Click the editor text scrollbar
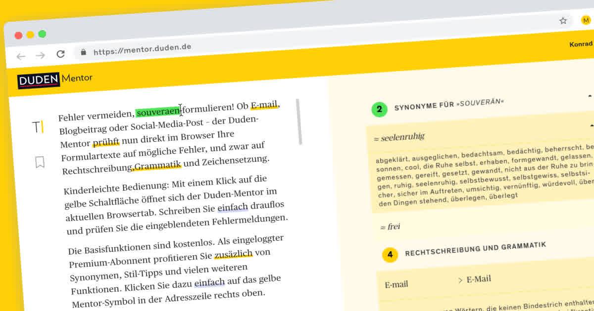Viewport: 594px width, 311px height. (x=299, y=121)
